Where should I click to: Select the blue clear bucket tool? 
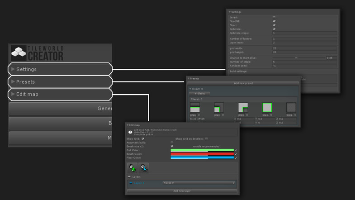[x=143, y=167]
